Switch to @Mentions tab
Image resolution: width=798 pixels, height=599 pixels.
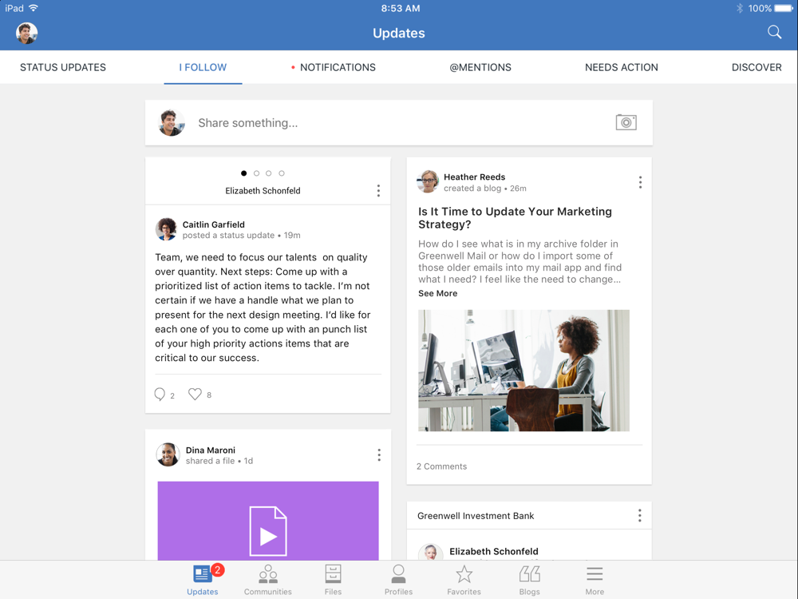480,67
